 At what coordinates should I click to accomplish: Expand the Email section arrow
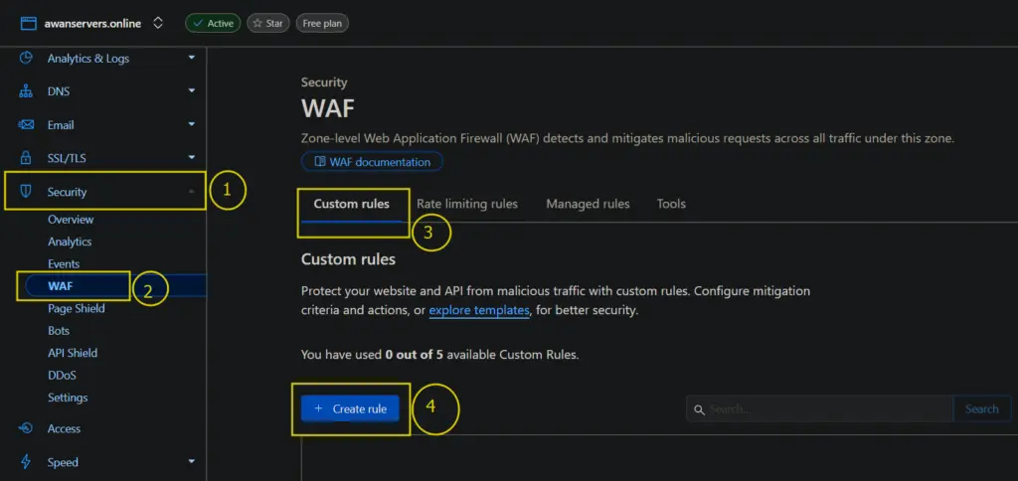pyautogui.click(x=192, y=124)
